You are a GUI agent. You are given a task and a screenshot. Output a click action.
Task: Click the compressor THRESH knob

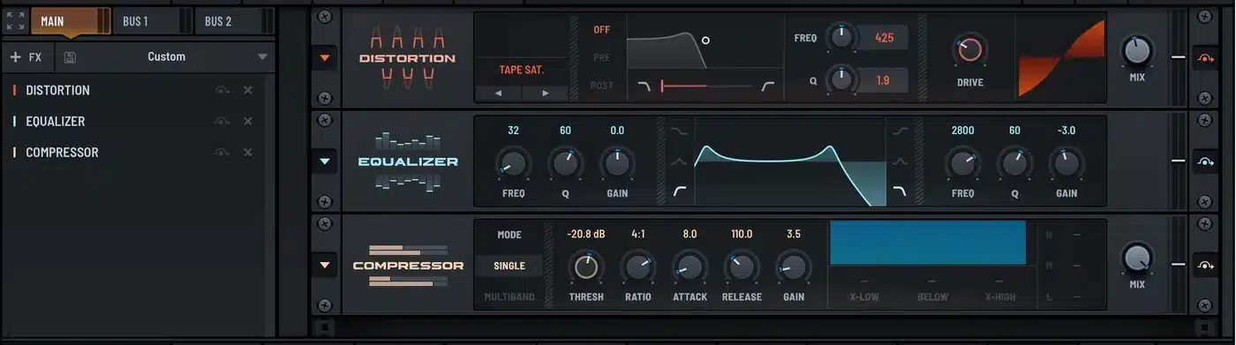(x=586, y=266)
